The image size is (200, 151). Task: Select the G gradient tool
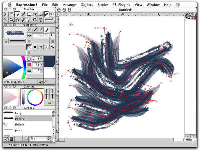(x=35, y=20)
